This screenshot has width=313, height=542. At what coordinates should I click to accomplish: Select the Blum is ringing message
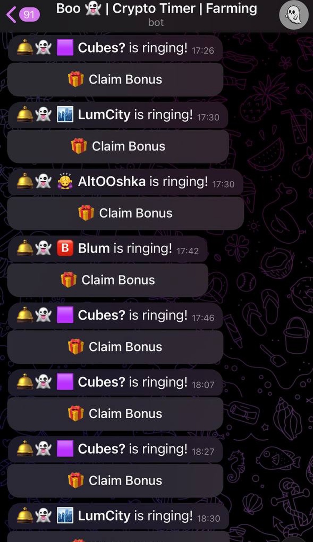108,249
